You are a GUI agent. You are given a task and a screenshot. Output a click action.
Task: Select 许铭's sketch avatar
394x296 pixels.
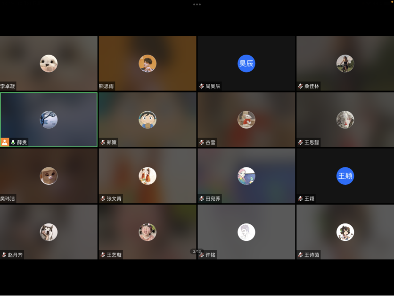tap(246, 232)
